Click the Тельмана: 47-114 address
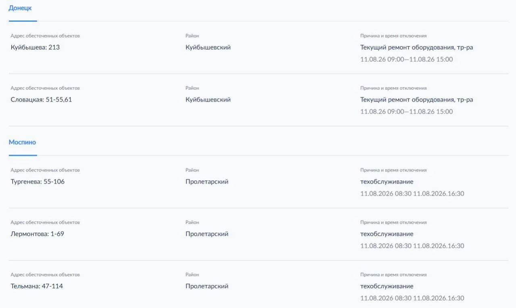Screen dimensions: 516x308 pos(37,286)
